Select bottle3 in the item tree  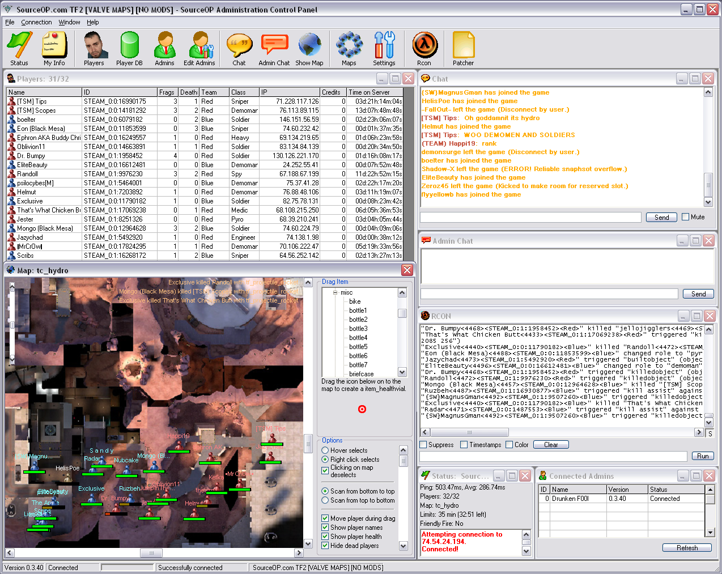[358, 329]
